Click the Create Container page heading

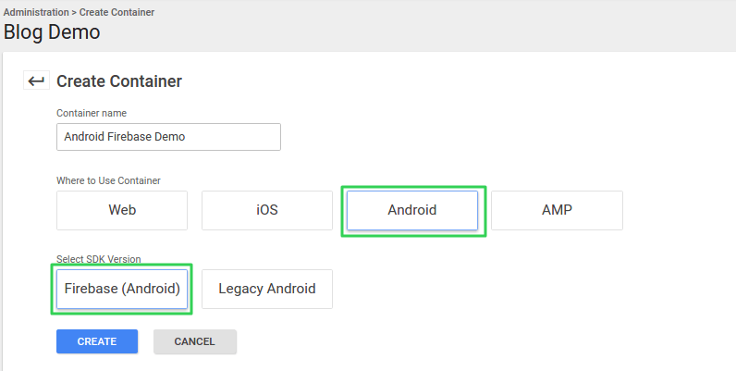pos(119,81)
